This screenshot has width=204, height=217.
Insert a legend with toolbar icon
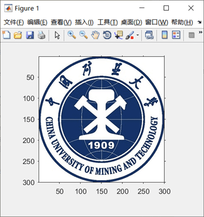point(176,35)
